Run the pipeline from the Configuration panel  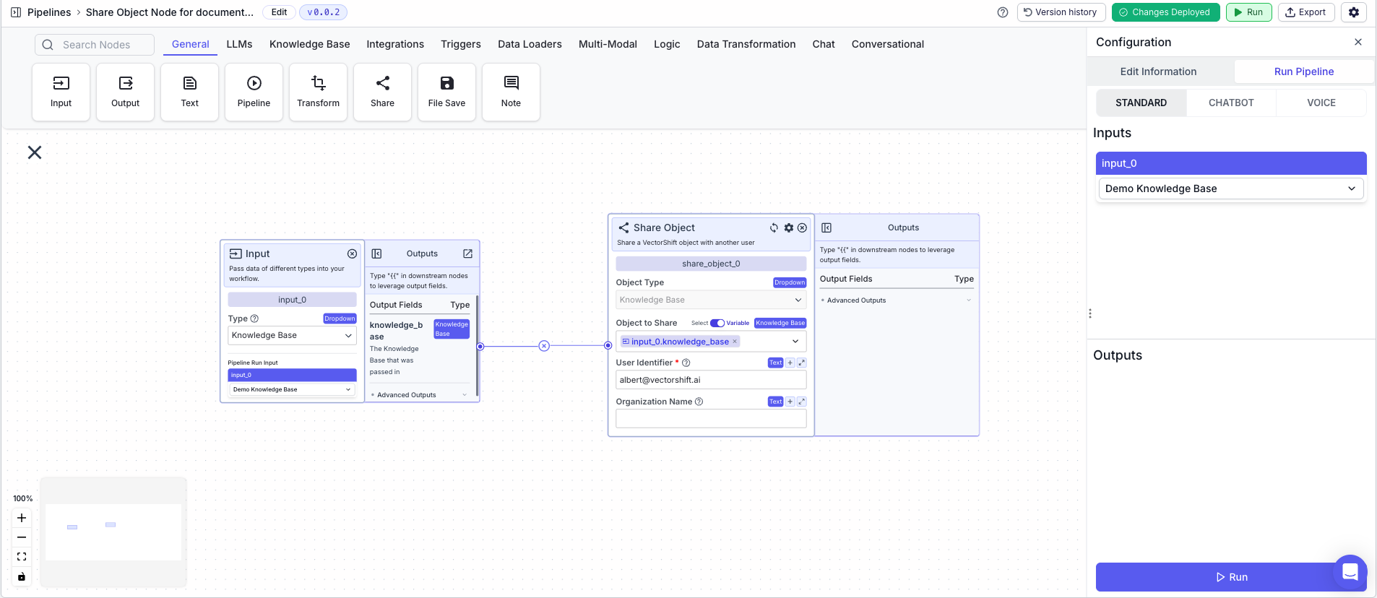click(x=1231, y=577)
